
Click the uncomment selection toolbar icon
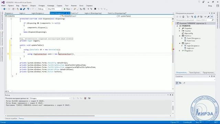coord(91,9)
